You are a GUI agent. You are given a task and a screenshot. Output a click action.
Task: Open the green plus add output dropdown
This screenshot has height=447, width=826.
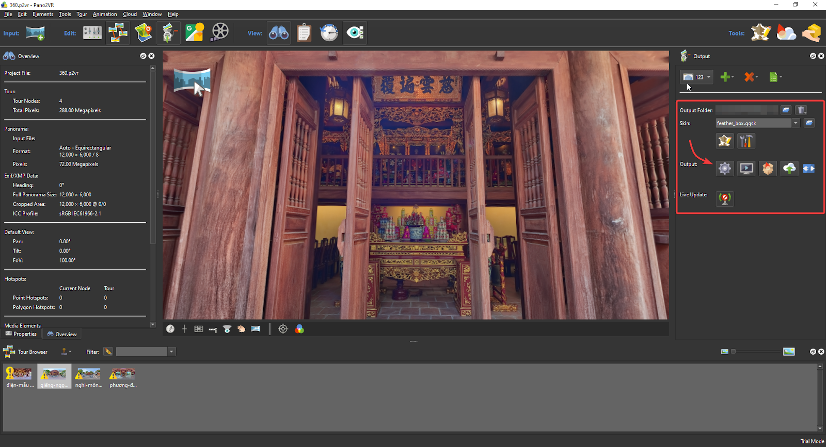(x=727, y=77)
